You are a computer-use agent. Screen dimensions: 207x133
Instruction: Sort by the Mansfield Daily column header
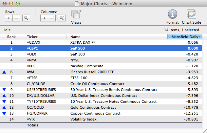click(x=185, y=37)
